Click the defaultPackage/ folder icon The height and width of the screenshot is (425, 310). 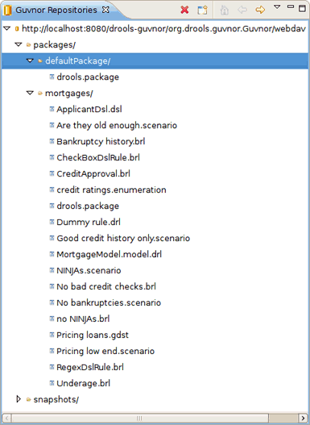(40, 61)
